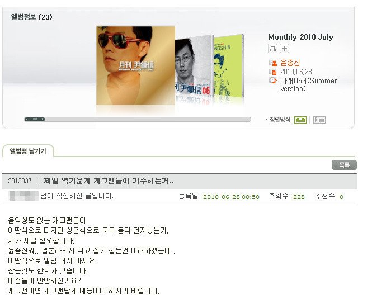386x304 pixels.
Task: Click the headphone listen icon
Action: (x=272, y=49)
